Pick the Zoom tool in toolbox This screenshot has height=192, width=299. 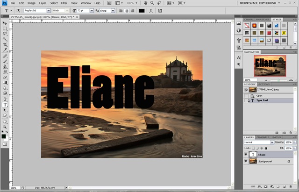[5, 127]
